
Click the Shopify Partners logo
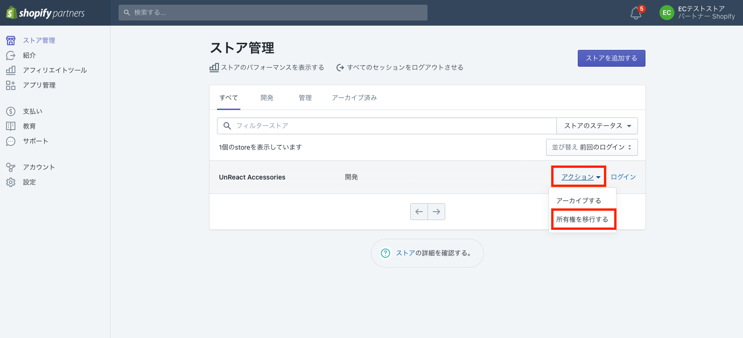pos(45,13)
